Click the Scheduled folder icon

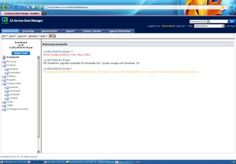coord(8,95)
